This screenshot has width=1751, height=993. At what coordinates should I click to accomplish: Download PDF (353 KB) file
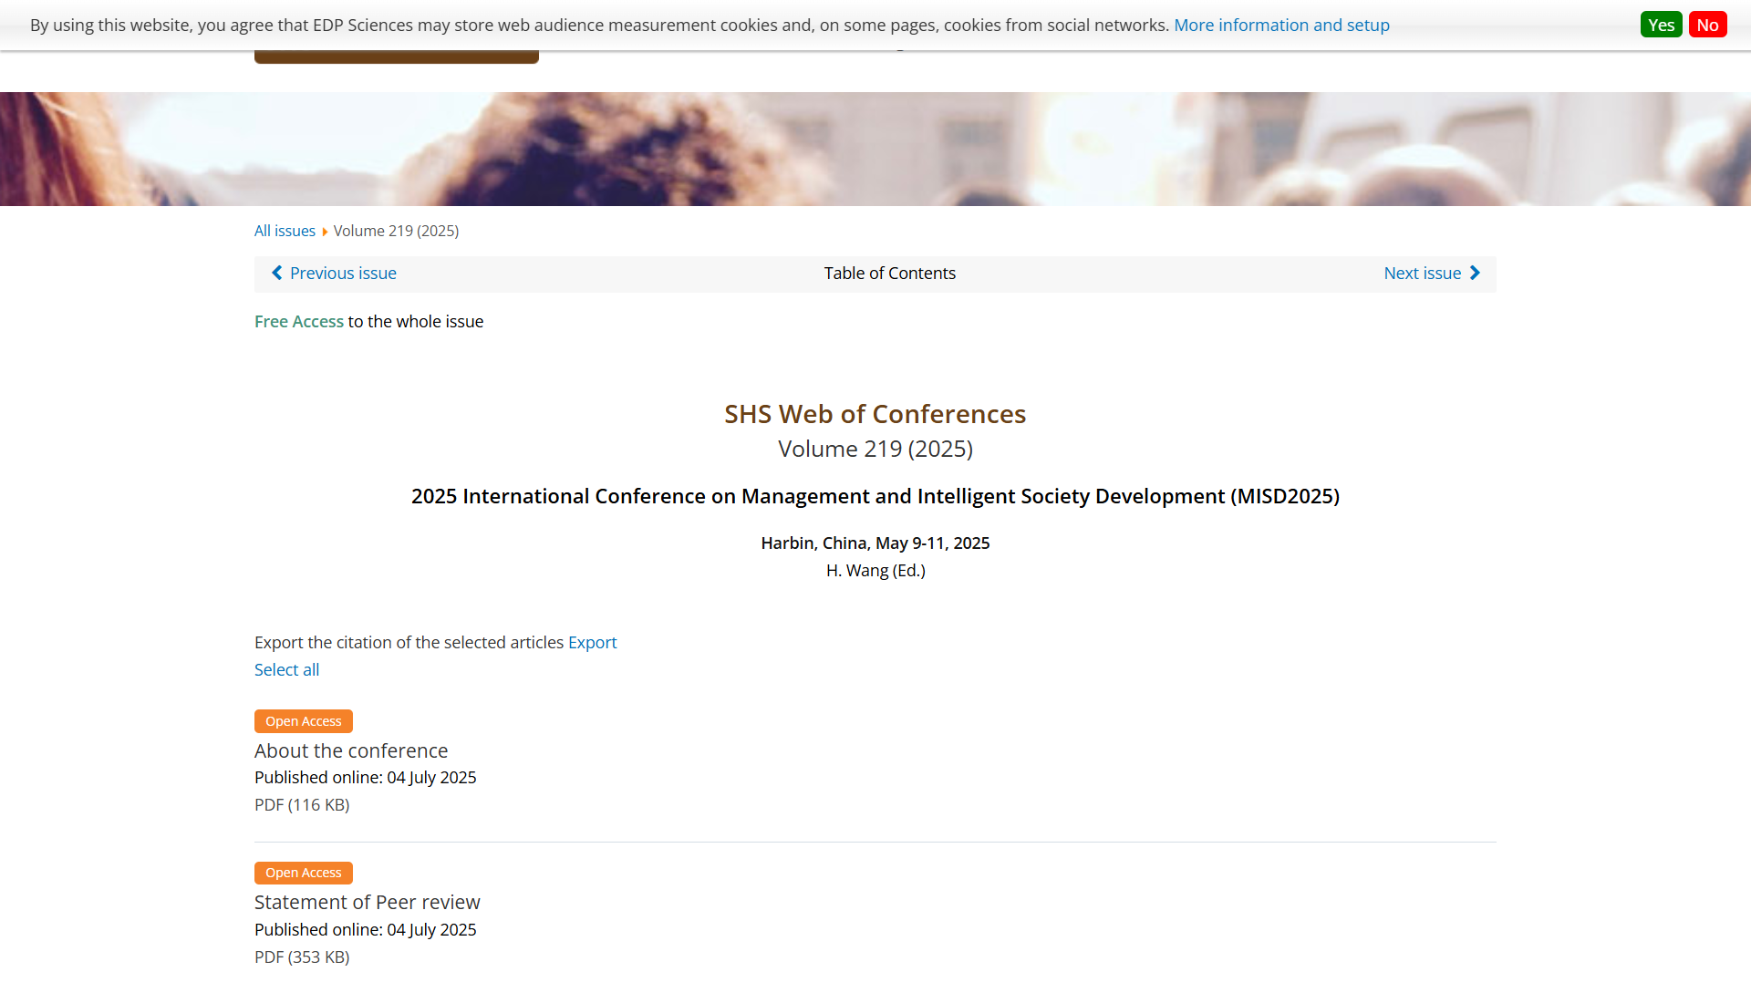coord(302,957)
